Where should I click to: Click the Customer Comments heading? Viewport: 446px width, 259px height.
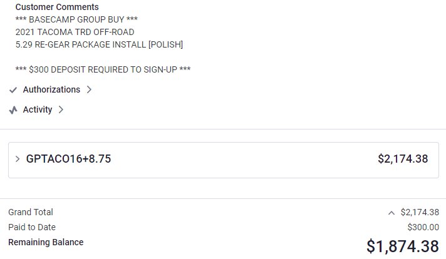57,7
